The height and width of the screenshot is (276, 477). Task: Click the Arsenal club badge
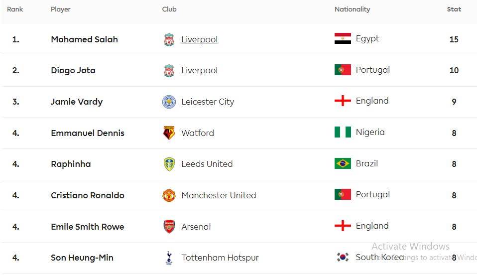(x=169, y=227)
